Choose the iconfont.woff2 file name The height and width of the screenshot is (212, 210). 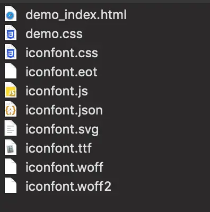pos(68,186)
